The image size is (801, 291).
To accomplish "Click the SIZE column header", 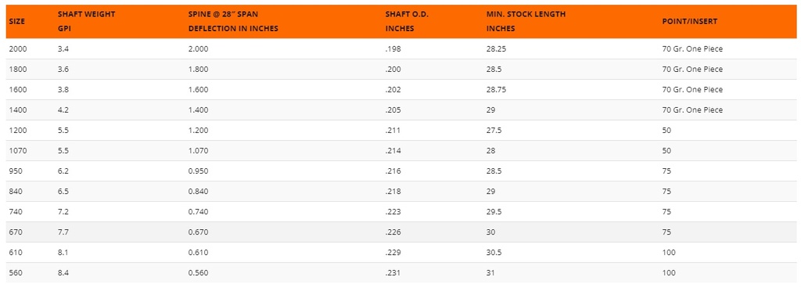I will (x=17, y=21).
